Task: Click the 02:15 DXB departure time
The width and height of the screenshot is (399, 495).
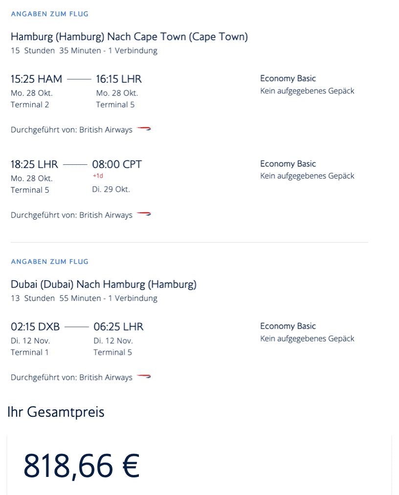Action: click(x=35, y=327)
